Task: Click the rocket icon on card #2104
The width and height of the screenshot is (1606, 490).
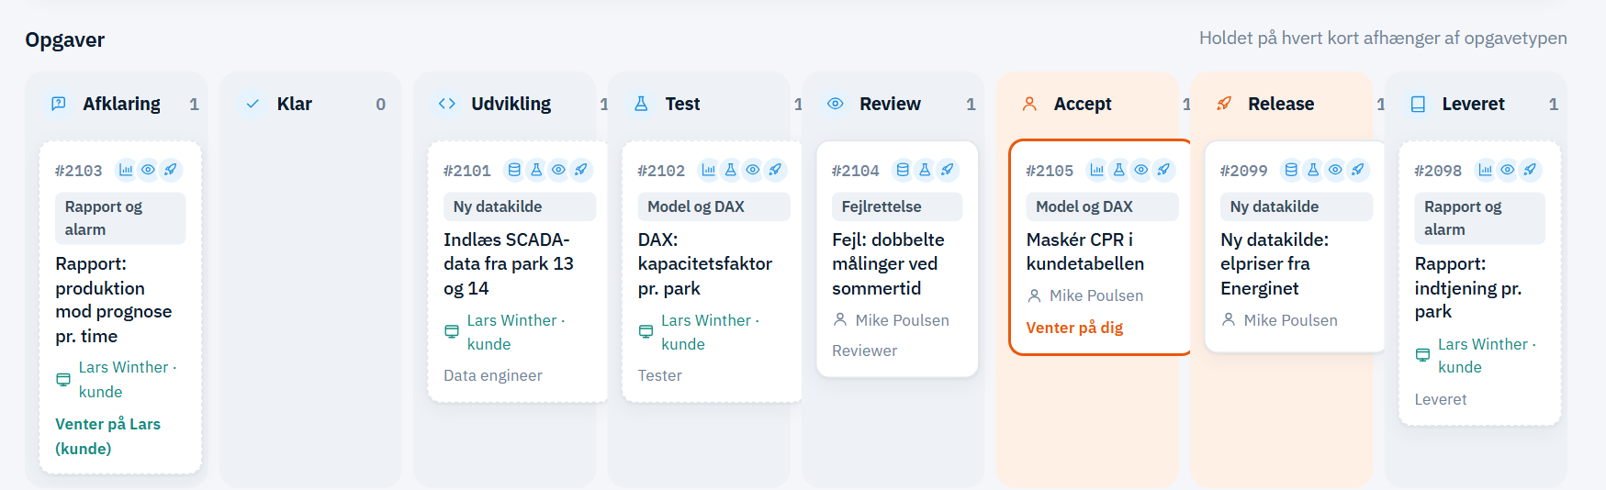Action: [x=947, y=170]
